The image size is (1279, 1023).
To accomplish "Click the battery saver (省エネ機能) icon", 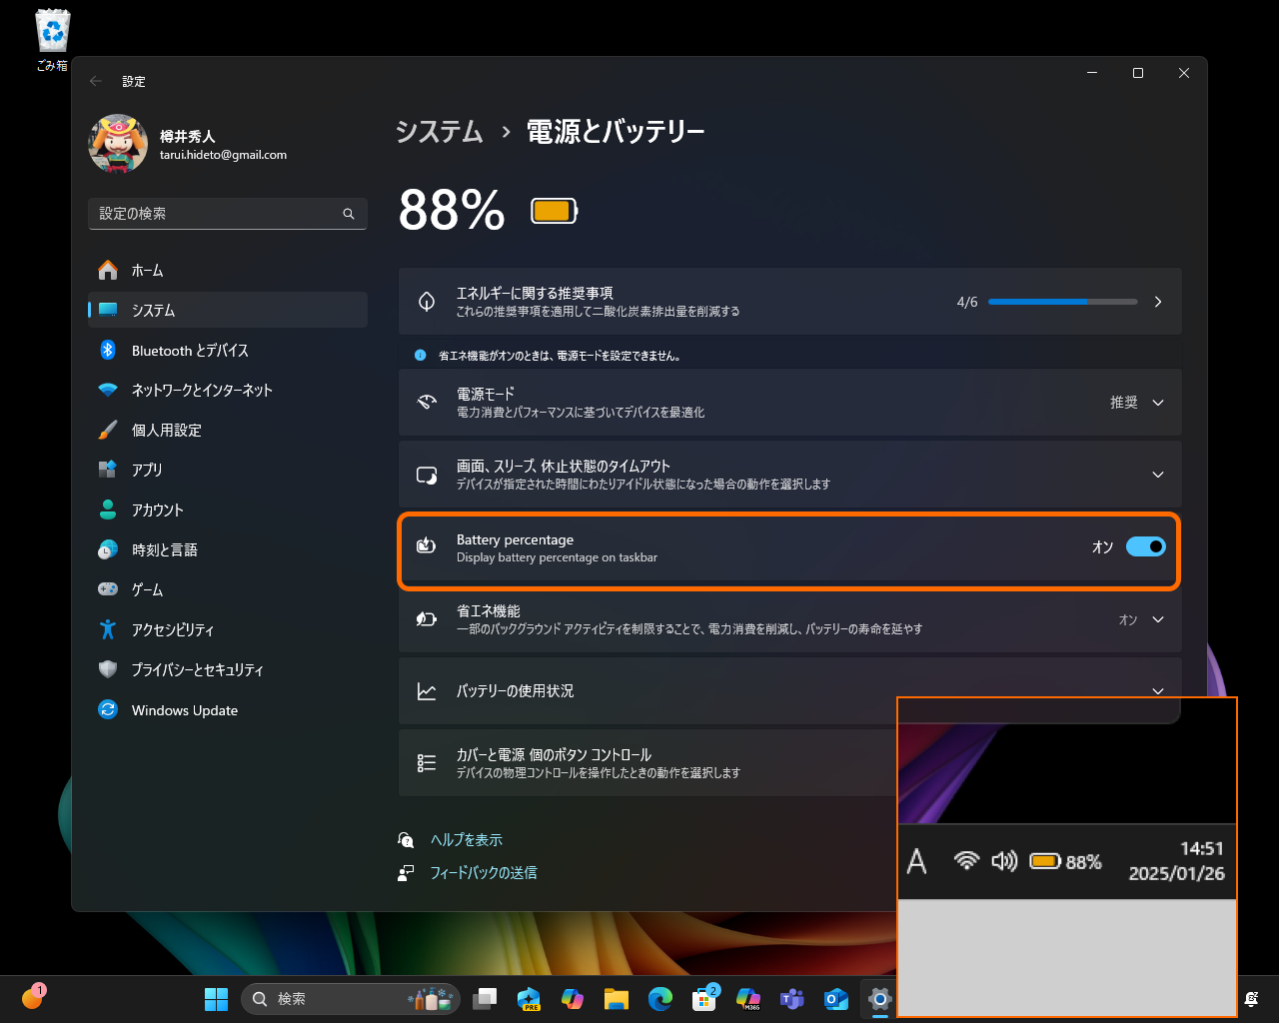I will tap(426, 619).
